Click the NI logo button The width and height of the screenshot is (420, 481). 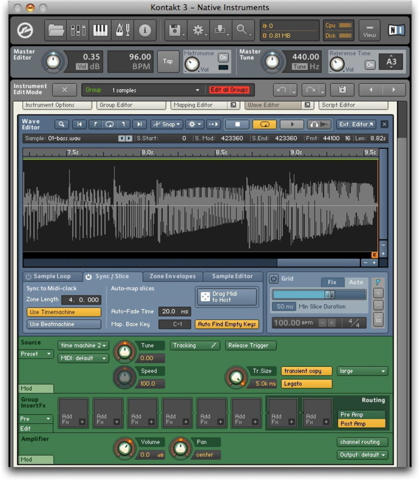(396, 30)
